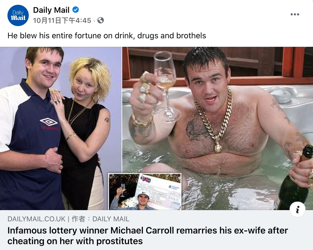Click the 作者:DAILY MAIL author label
Image resolution: width=313 pixels, height=250 pixels.
[x=100, y=219]
